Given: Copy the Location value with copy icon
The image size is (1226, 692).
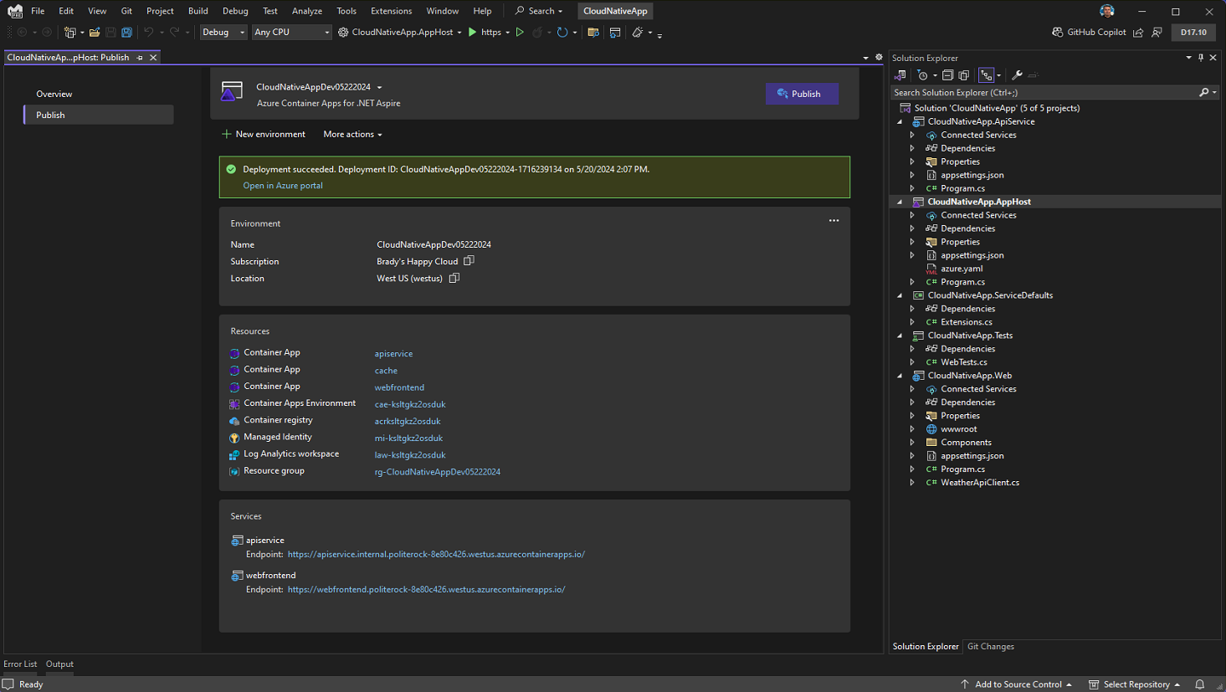Looking at the screenshot, I should [454, 278].
